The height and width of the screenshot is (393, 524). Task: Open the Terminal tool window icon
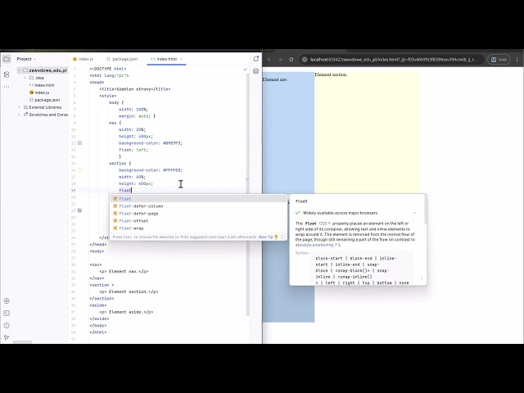pyautogui.click(x=7, y=313)
